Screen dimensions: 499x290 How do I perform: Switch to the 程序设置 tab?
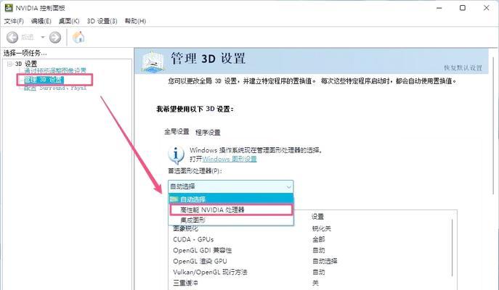(208, 132)
